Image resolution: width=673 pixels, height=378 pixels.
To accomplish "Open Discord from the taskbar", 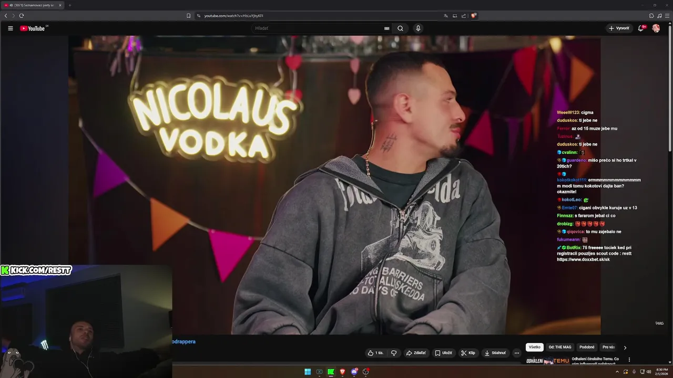I will [354, 372].
